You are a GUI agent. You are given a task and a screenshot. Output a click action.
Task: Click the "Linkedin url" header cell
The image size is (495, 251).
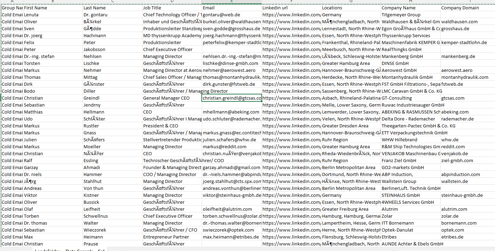tap(291, 8)
